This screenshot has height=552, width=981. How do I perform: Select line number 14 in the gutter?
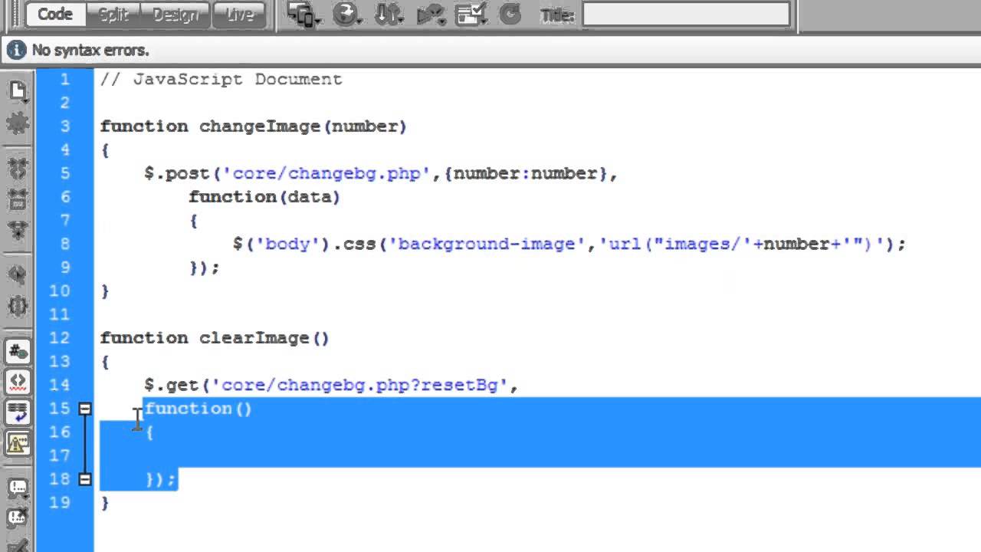tap(60, 385)
